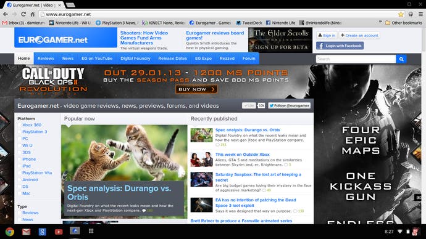Click the Sign in button
The height and width of the screenshot is (239, 426).
[327, 35]
